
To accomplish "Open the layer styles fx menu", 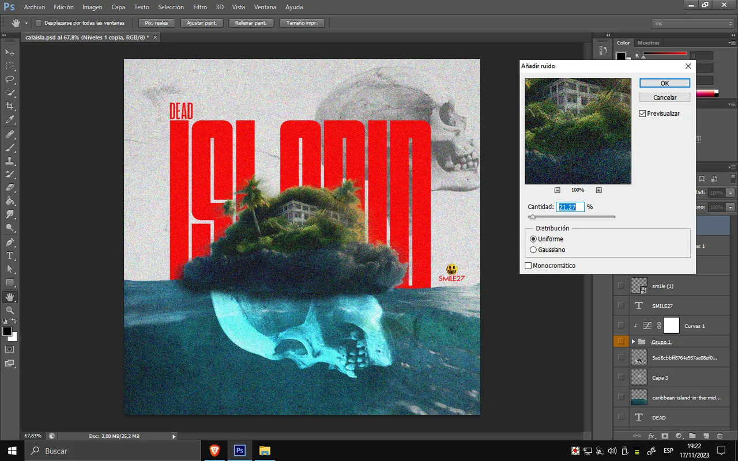I will click(x=652, y=436).
